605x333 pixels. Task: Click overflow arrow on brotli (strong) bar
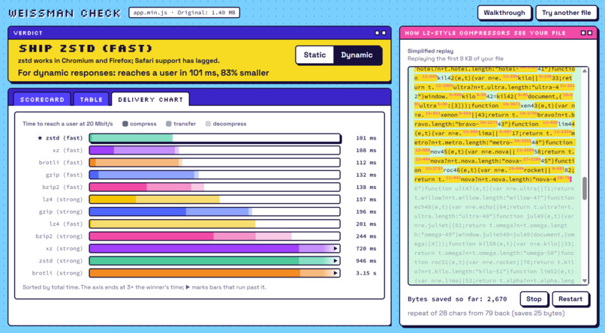coord(336,273)
